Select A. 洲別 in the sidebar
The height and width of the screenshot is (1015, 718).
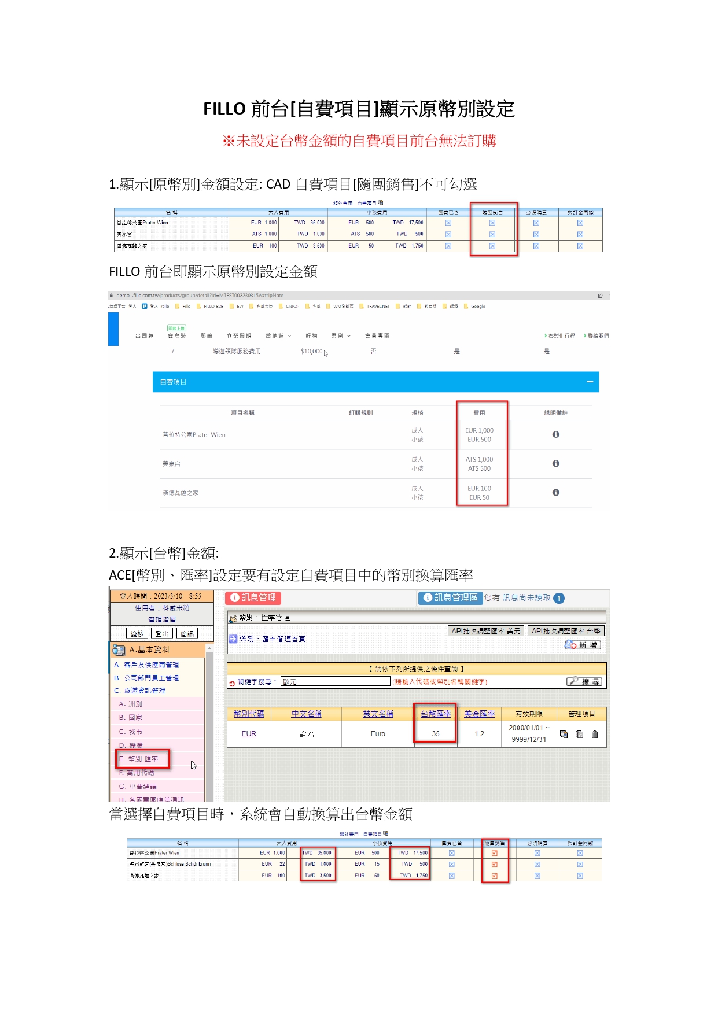coord(130,704)
